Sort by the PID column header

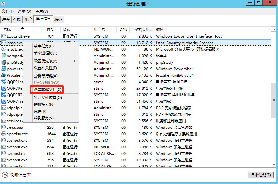tap(53, 29)
